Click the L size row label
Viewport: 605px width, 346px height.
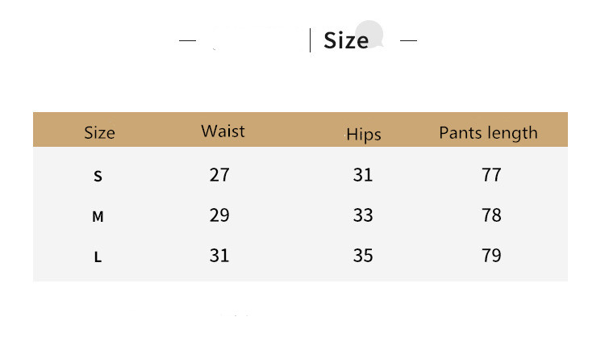point(98,257)
